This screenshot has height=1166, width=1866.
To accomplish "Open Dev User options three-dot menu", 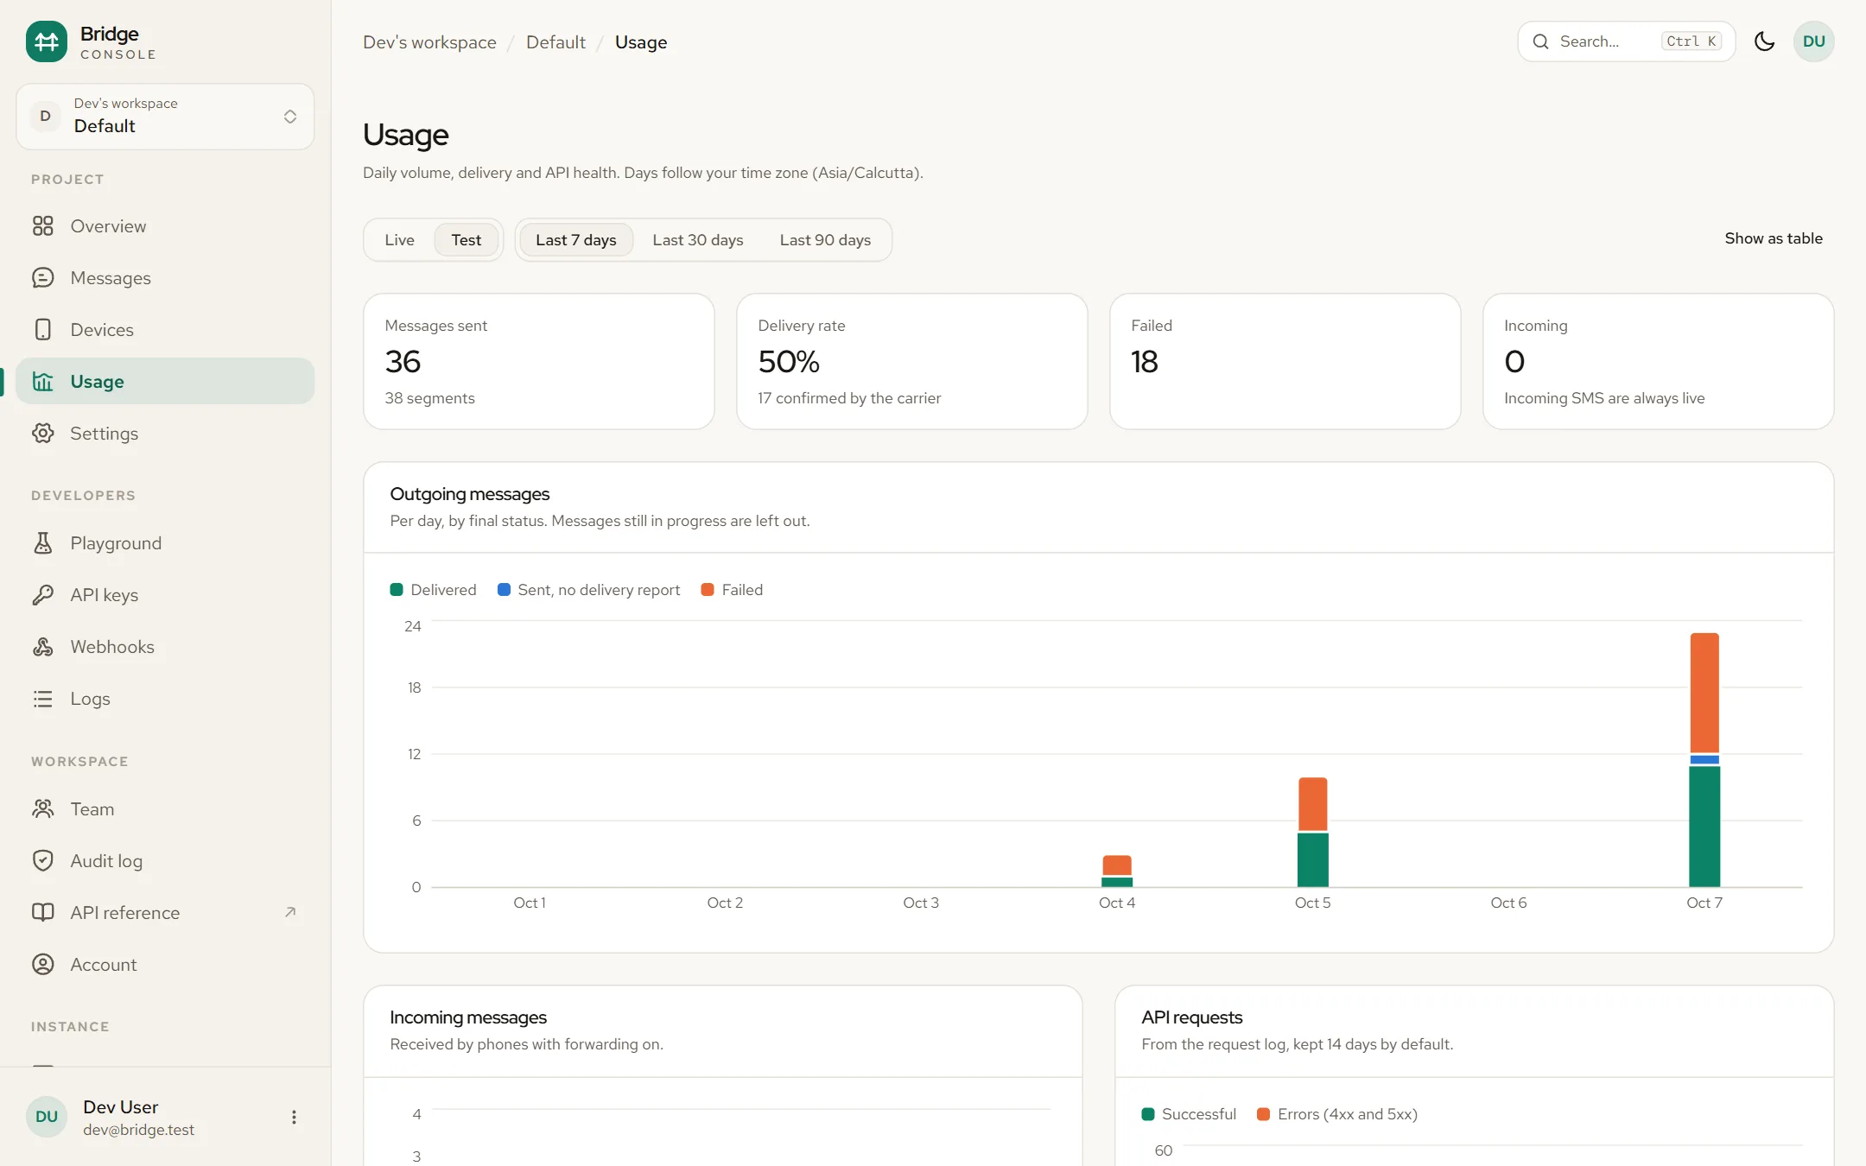I will 294,1117.
